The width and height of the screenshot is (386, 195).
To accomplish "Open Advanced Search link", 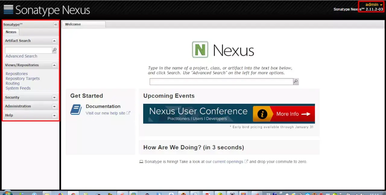I will [21, 56].
